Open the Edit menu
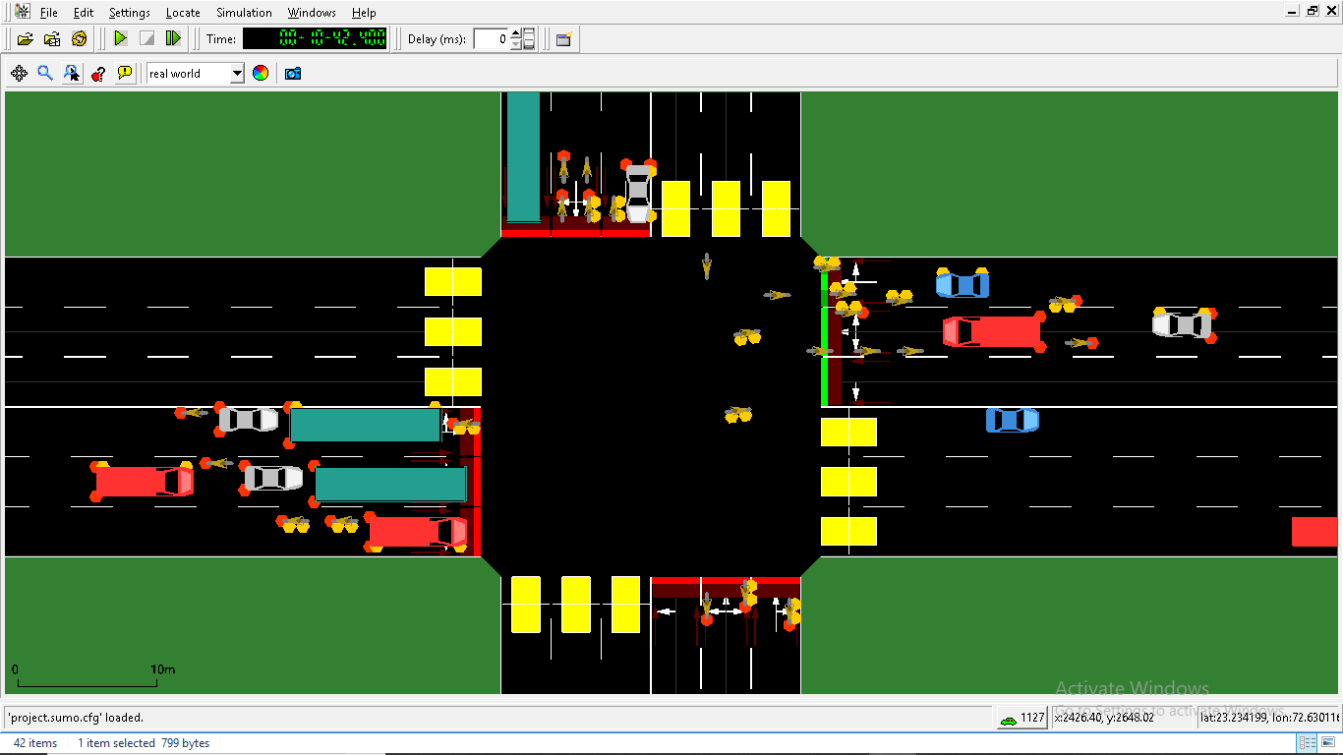 [84, 13]
